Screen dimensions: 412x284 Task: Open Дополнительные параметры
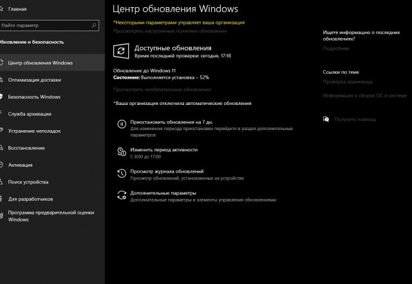tap(163, 193)
